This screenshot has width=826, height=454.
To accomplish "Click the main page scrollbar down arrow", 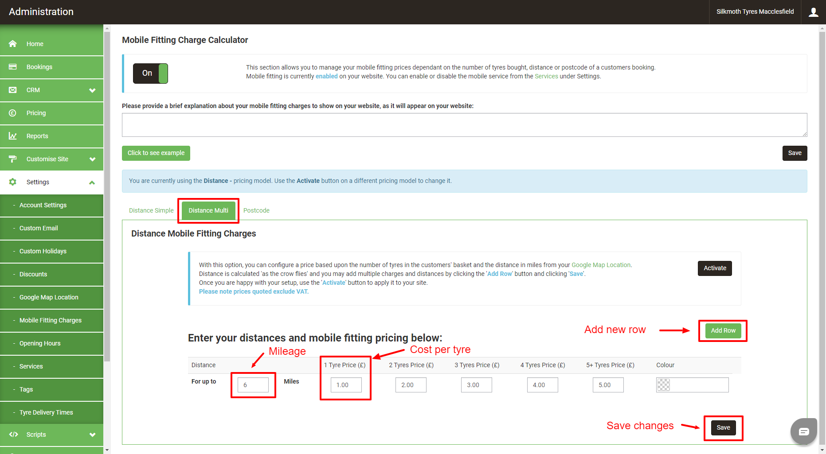I will pyautogui.click(x=822, y=450).
